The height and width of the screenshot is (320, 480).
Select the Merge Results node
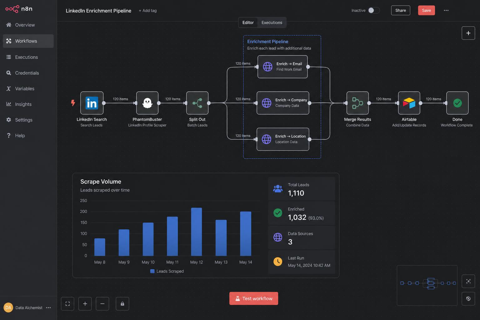click(x=357, y=103)
